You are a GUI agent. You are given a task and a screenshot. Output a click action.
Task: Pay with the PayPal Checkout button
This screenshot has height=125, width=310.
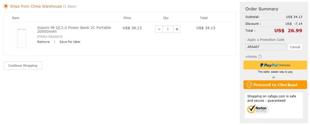point(275,65)
